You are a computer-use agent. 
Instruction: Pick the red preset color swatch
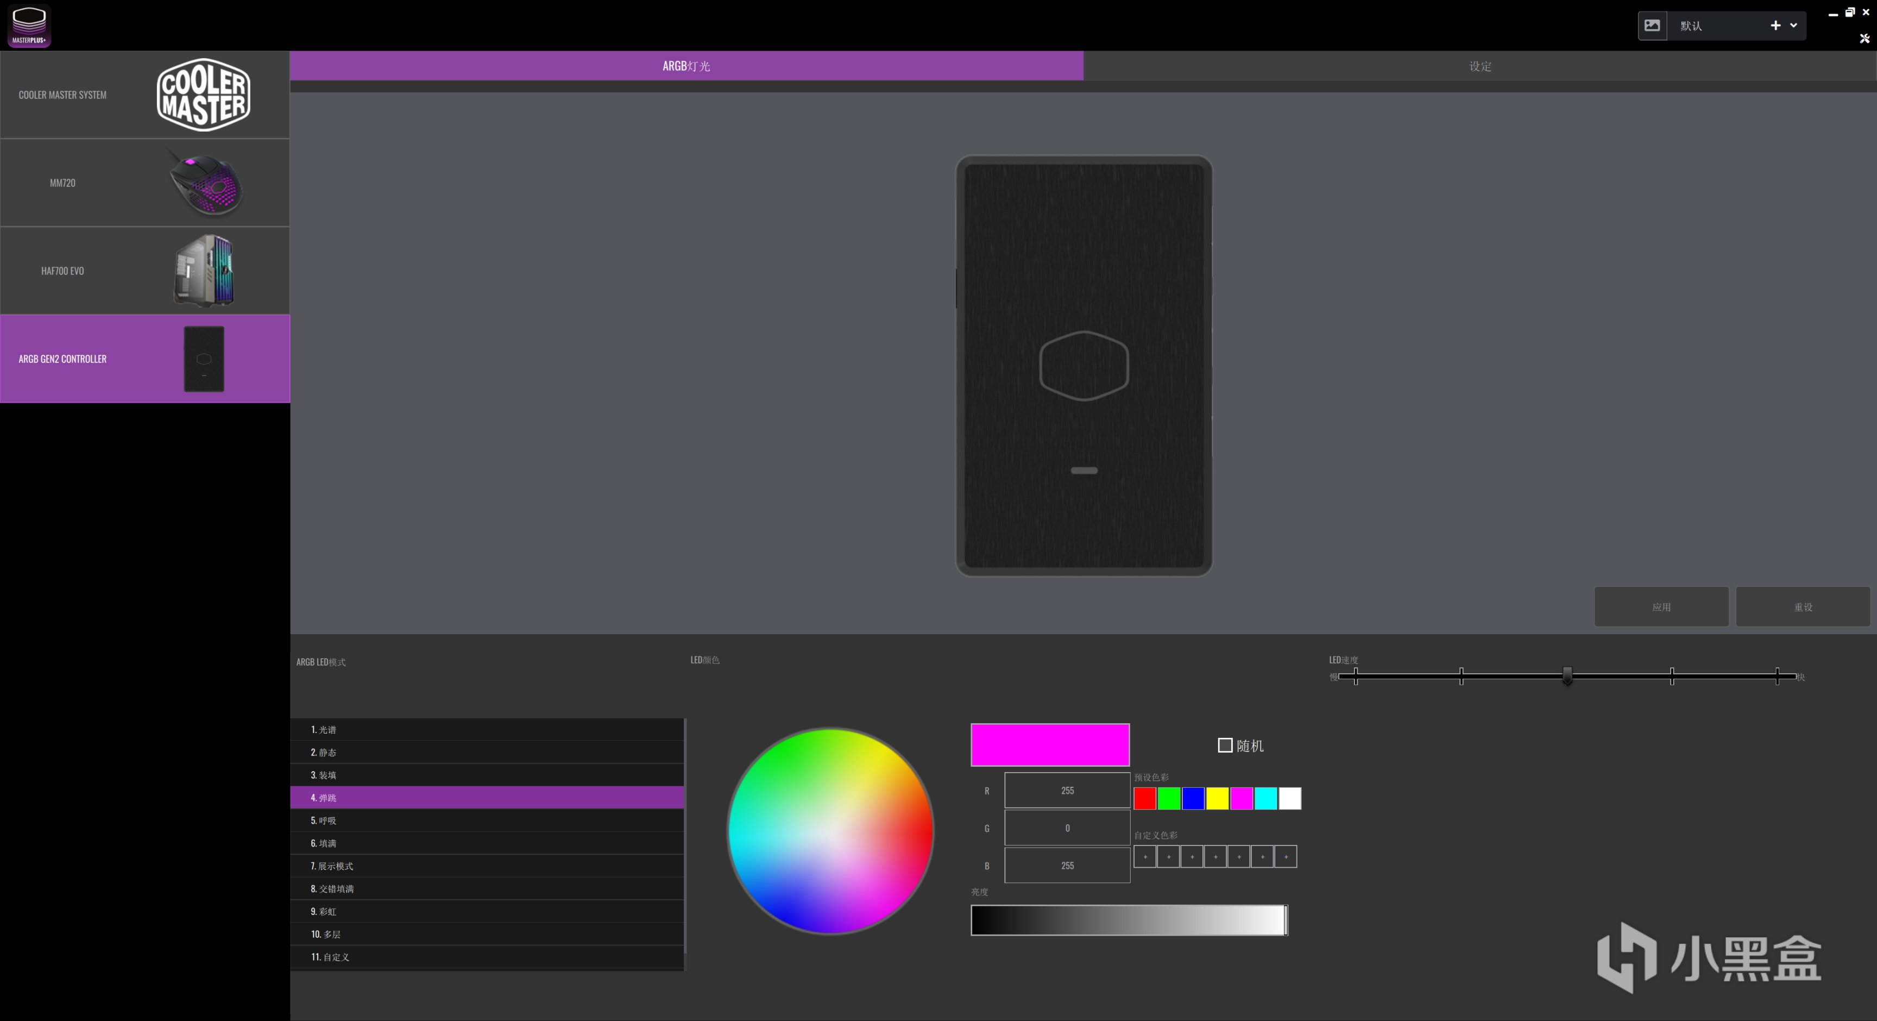click(1145, 799)
